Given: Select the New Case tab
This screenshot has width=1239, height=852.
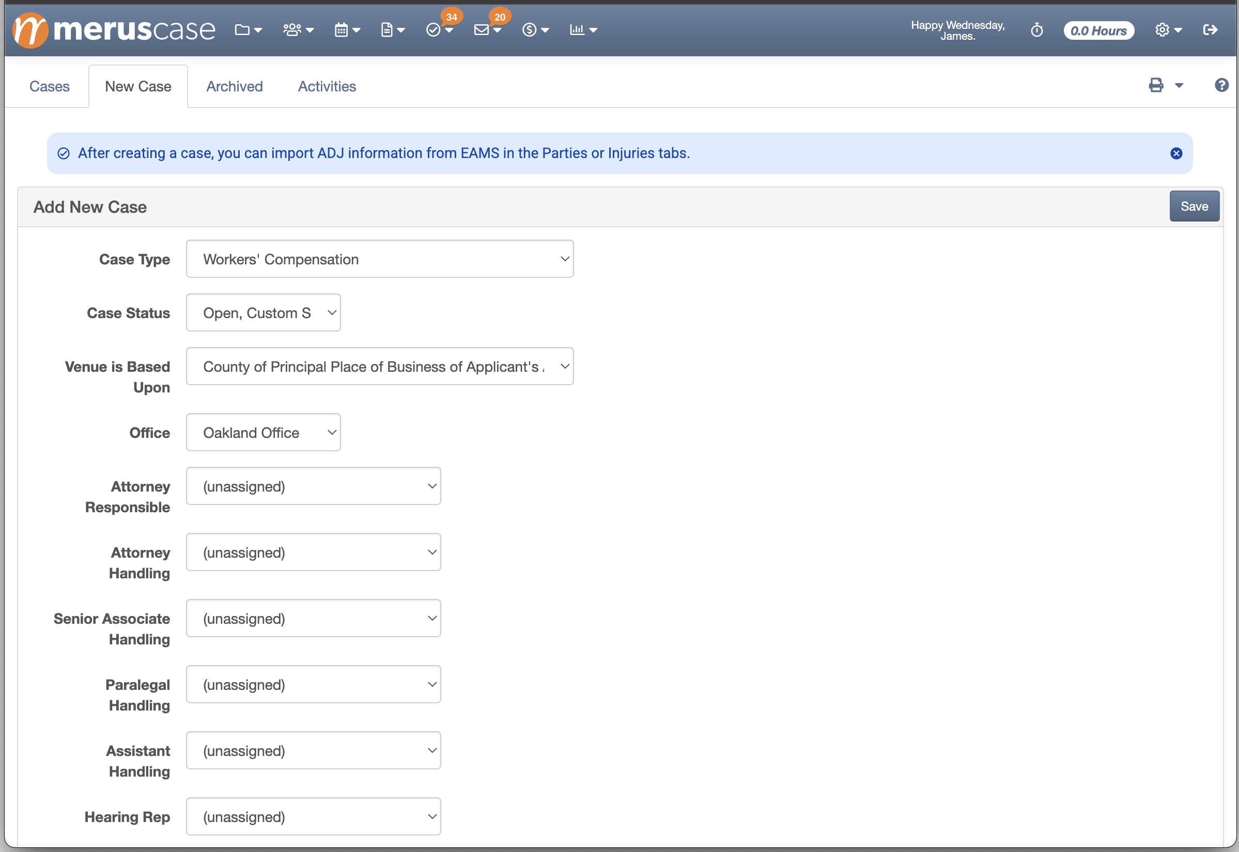Looking at the screenshot, I should 138,86.
